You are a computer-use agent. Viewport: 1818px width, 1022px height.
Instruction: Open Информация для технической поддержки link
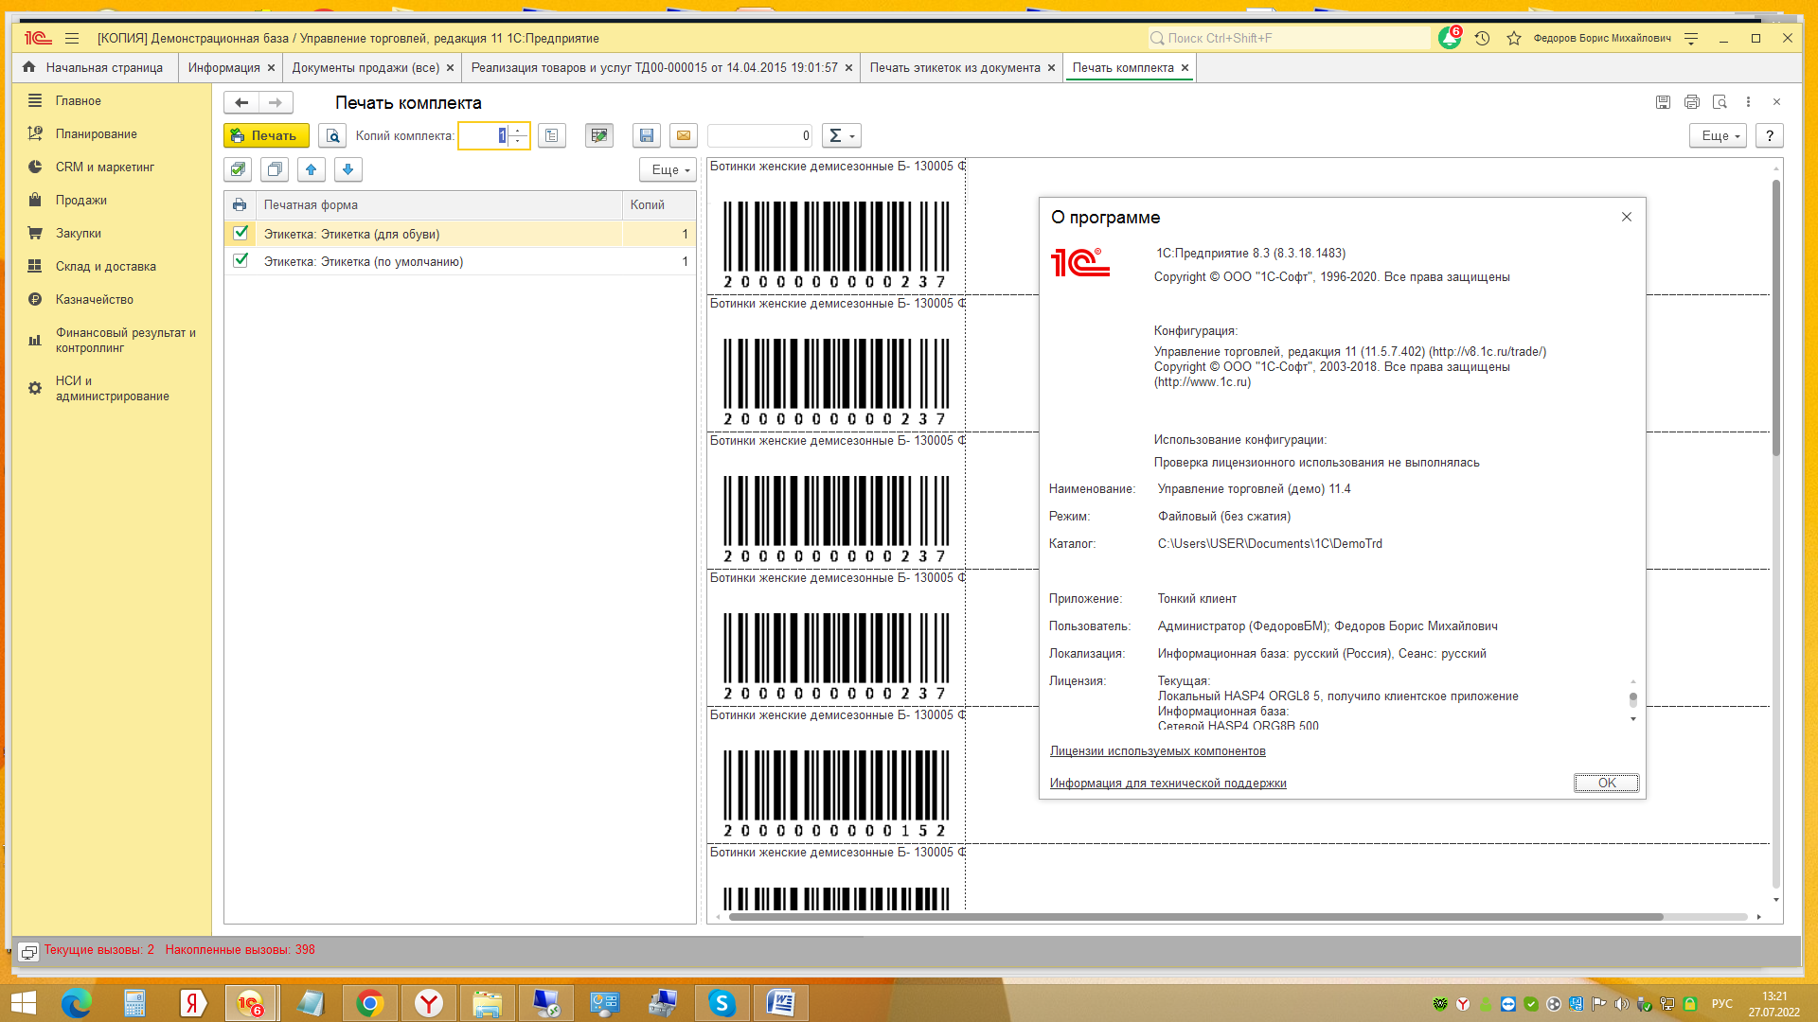click(x=1167, y=784)
